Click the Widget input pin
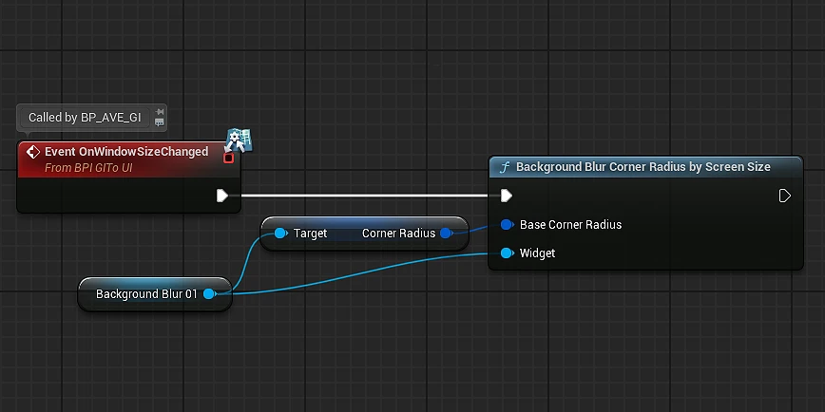The image size is (825, 412). tap(507, 253)
